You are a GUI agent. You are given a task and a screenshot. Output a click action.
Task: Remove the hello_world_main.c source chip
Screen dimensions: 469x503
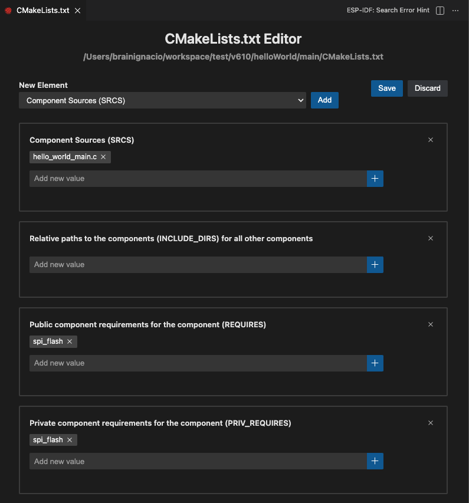103,157
